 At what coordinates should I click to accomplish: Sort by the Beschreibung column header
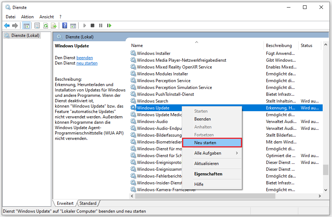click(x=281, y=45)
